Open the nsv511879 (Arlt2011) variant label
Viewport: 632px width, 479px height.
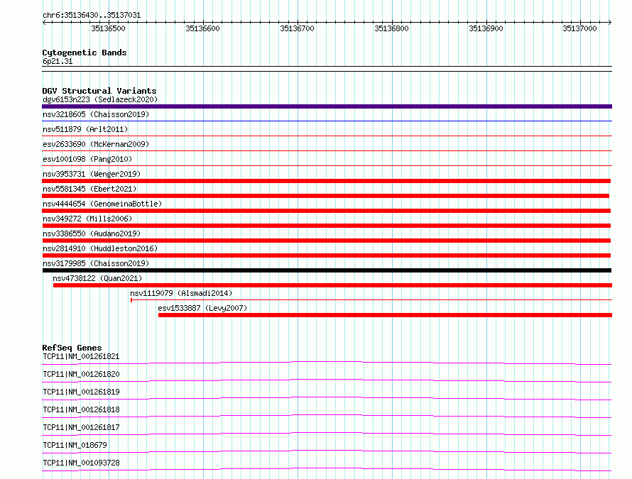tap(85, 129)
